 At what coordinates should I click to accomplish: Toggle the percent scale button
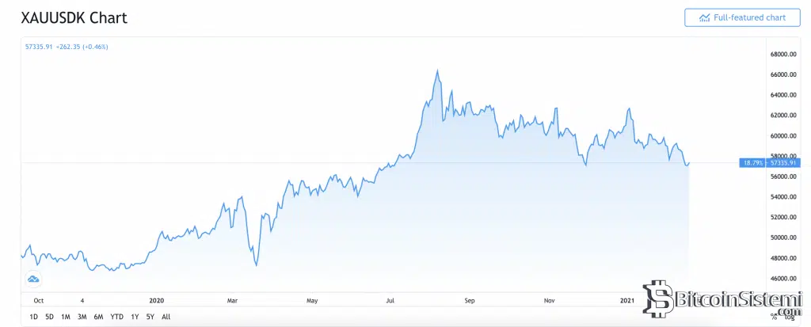click(773, 317)
